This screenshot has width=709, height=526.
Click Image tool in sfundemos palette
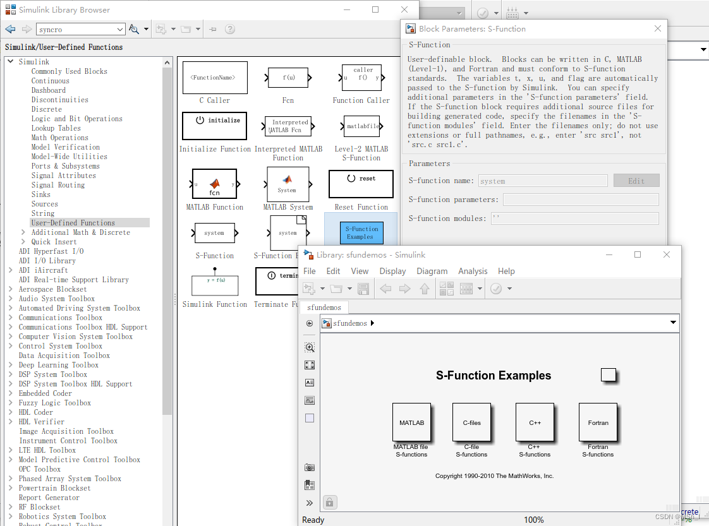(310, 400)
